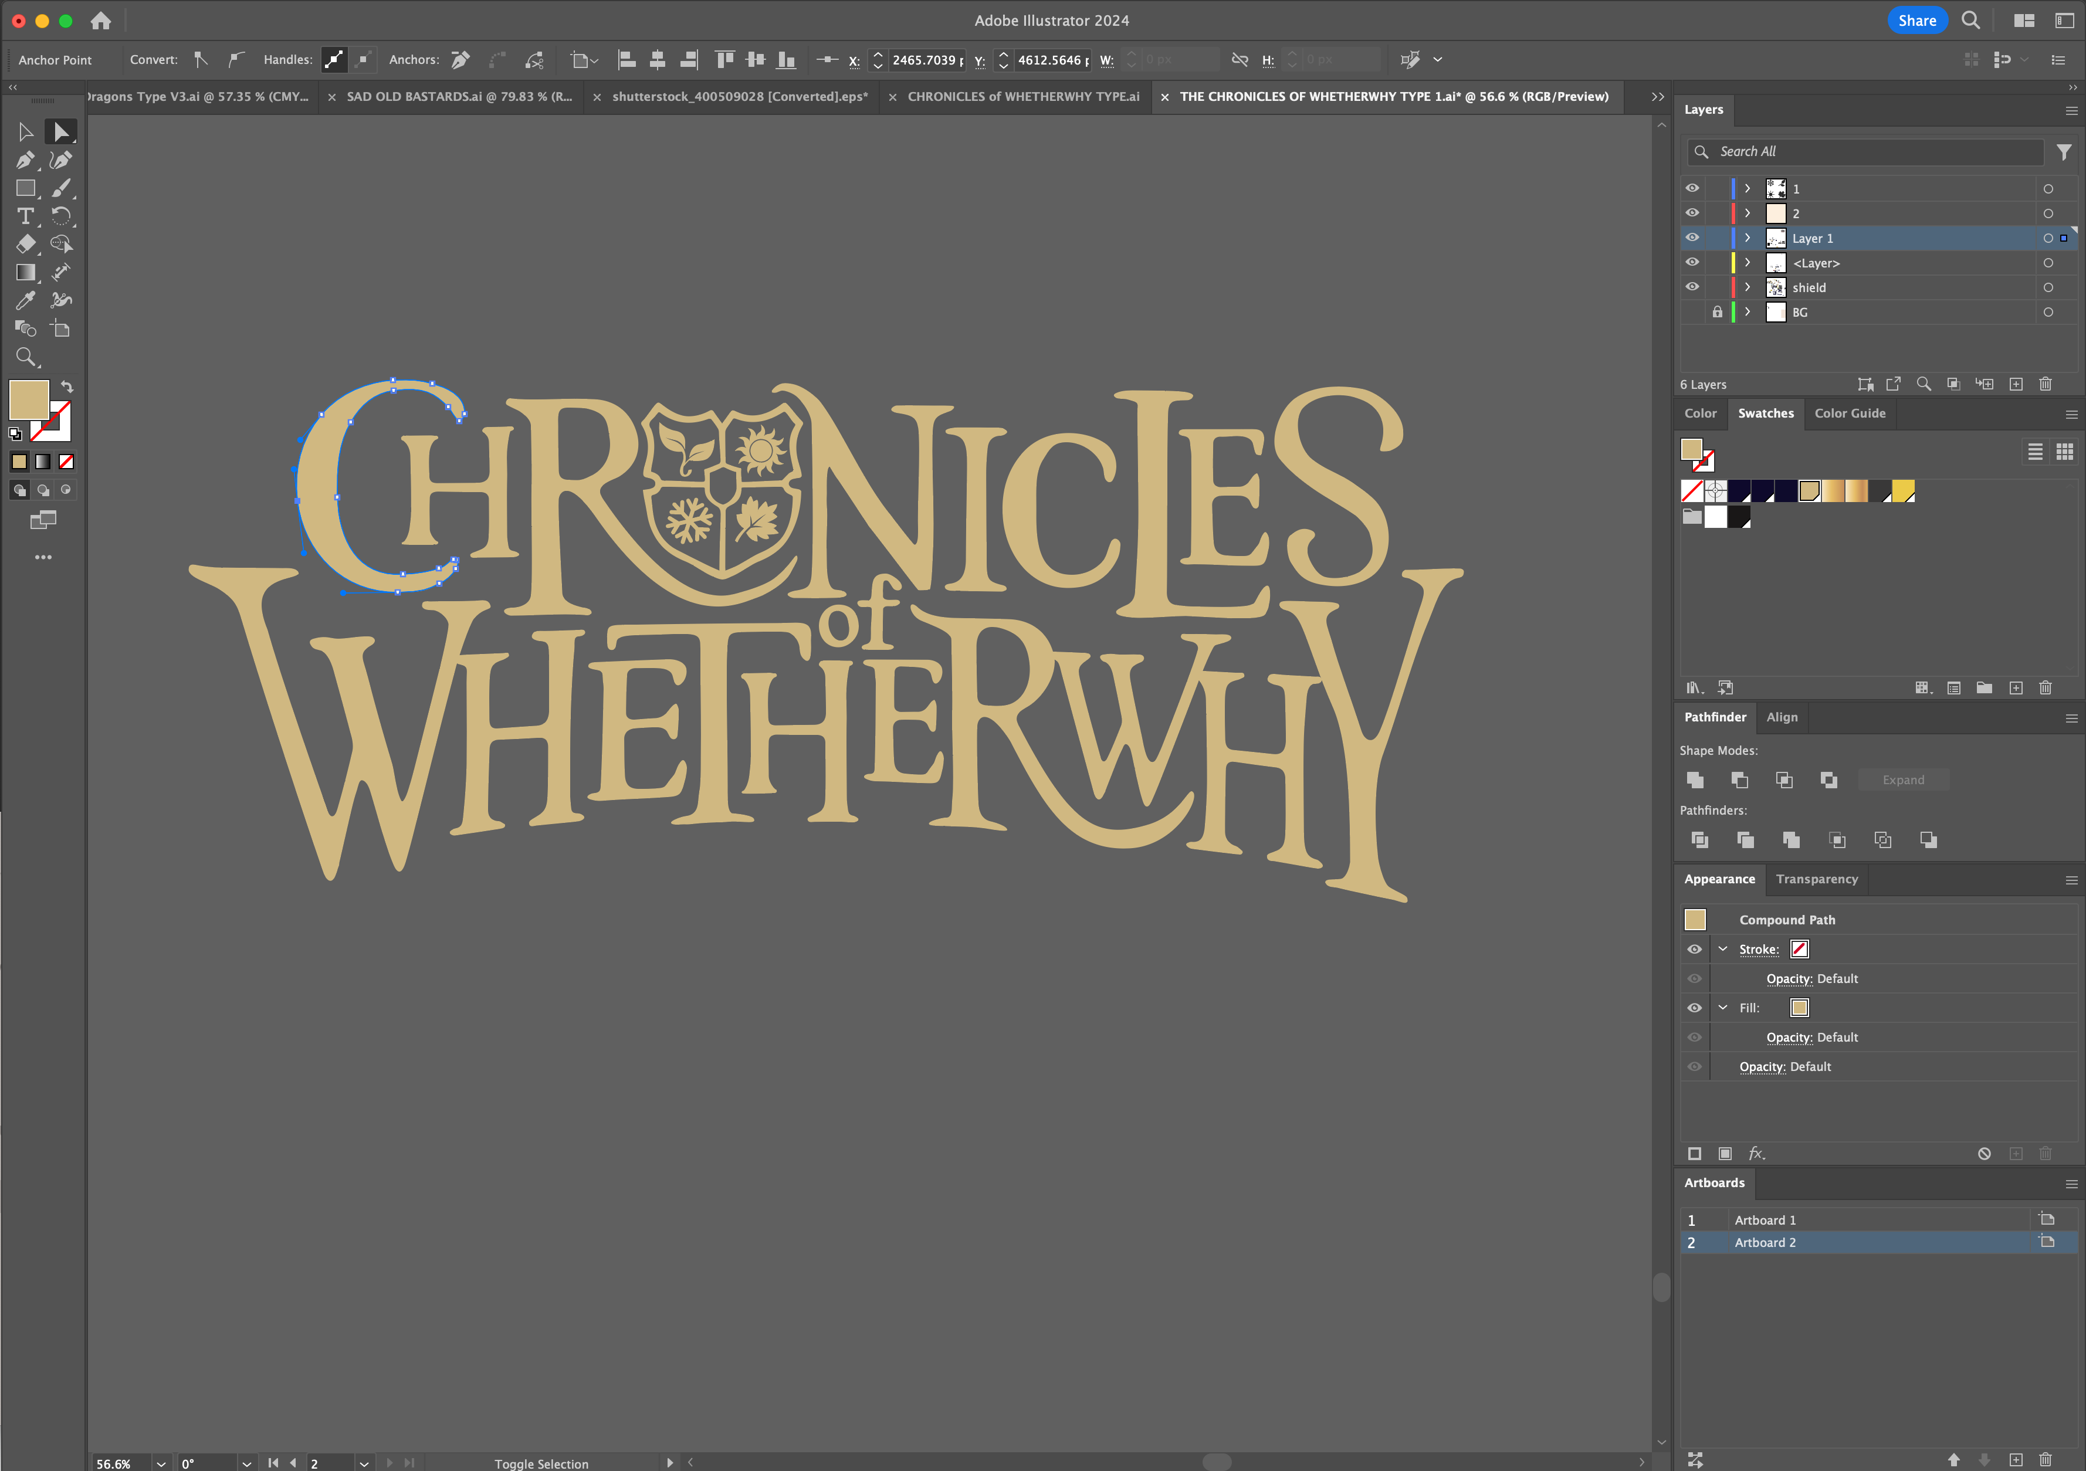2086x1471 pixels.
Task: Choose the Eyedropper tool
Action: pyautogui.click(x=25, y=301)
